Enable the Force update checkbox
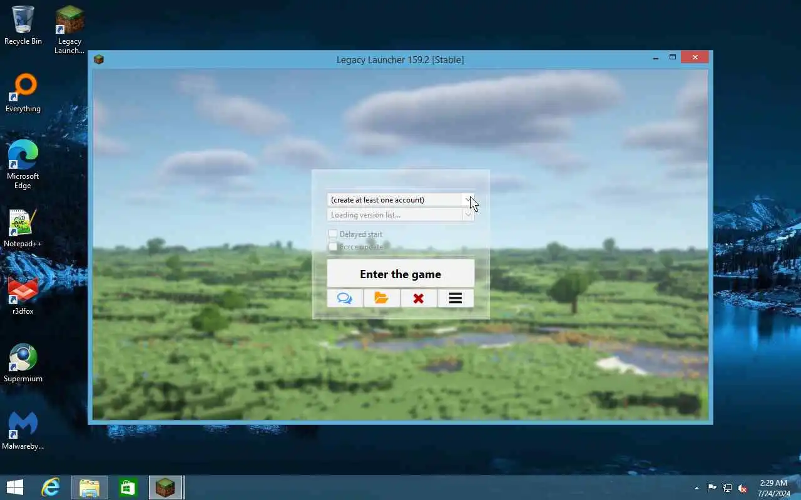Screen dimensions: 801x500 (x=333, y=247)
